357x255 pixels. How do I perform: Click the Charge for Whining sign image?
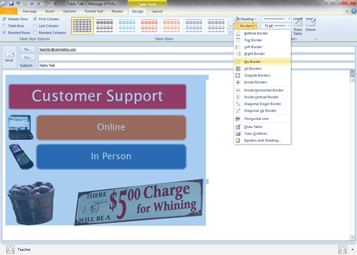click(x=139, y=202)
